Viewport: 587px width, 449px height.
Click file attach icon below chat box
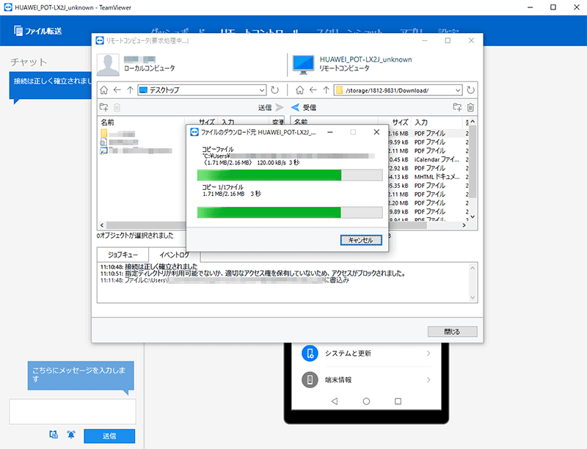click(x=54, y=434)
